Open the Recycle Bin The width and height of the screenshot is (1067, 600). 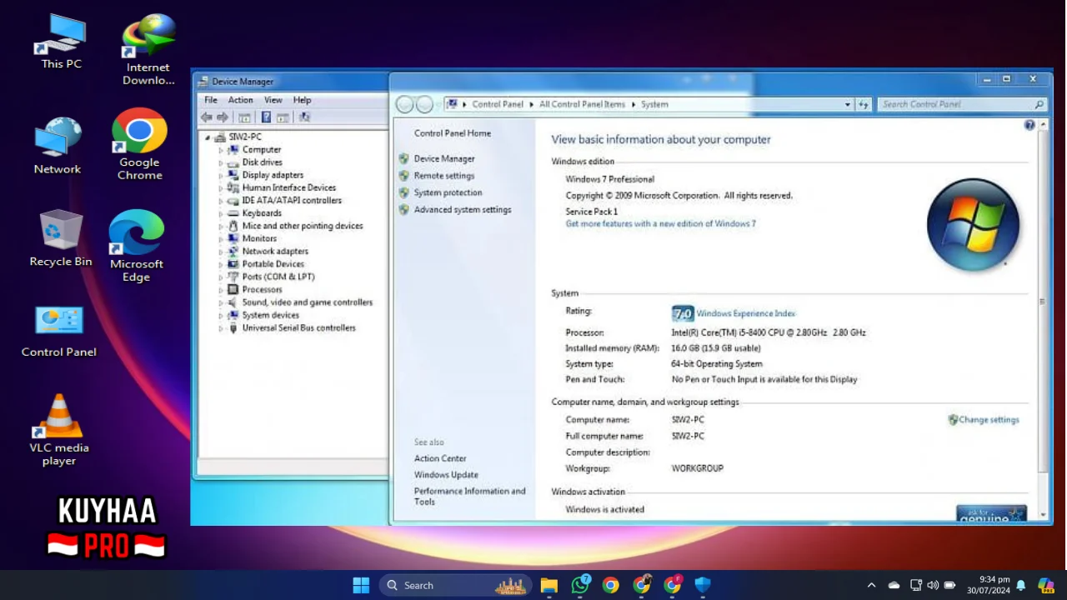[61, 238]
